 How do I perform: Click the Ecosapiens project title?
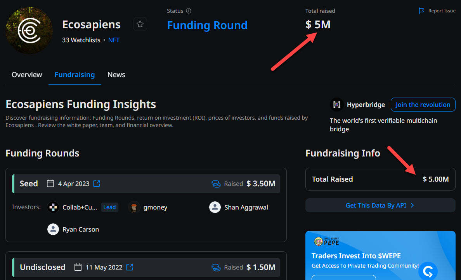91,25
